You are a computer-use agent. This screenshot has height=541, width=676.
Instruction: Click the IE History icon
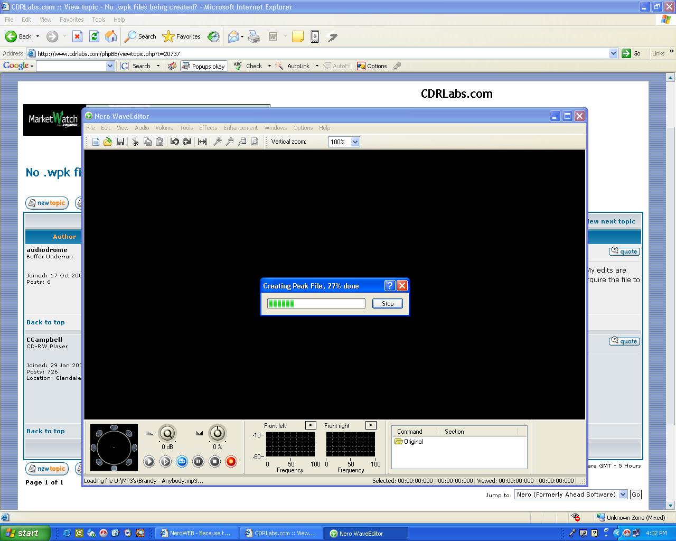213,36
